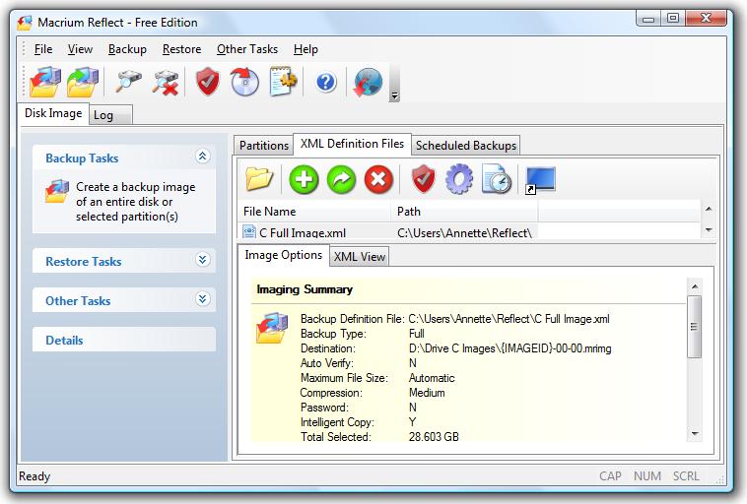Open help with the blue question mark icon
The image size is (747, 504).
(x=326, y=83)
